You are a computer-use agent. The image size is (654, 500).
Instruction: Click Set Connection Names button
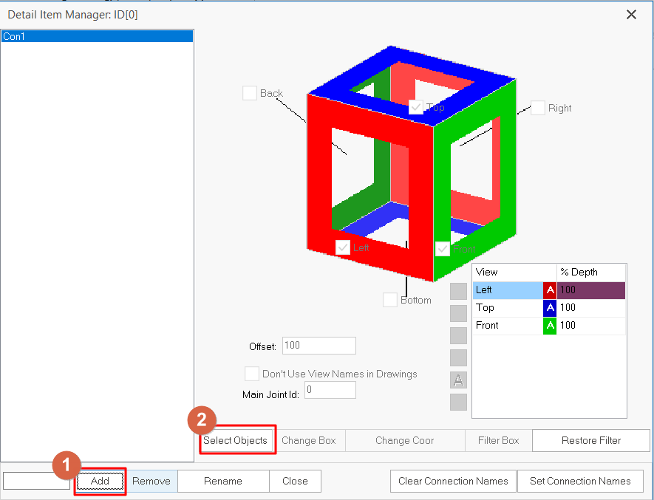click(580, 482)
